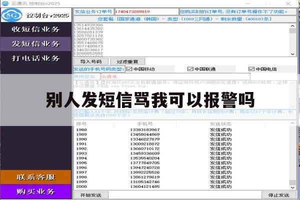
Task: Toggle the 中国联通 checkbox
Action: [x=190, y=69]
